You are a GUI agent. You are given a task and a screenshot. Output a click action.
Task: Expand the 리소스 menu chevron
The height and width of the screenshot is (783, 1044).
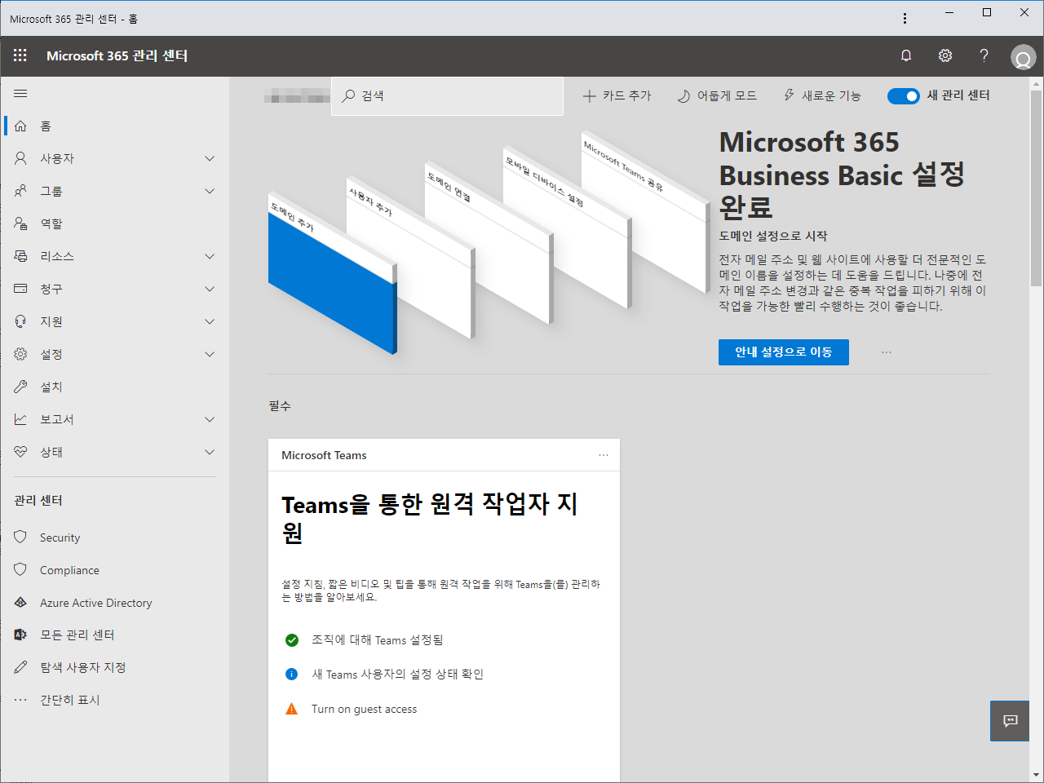(210, 256)
